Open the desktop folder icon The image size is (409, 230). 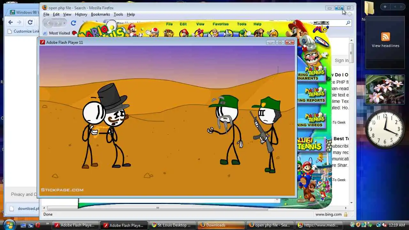(369, 8)
